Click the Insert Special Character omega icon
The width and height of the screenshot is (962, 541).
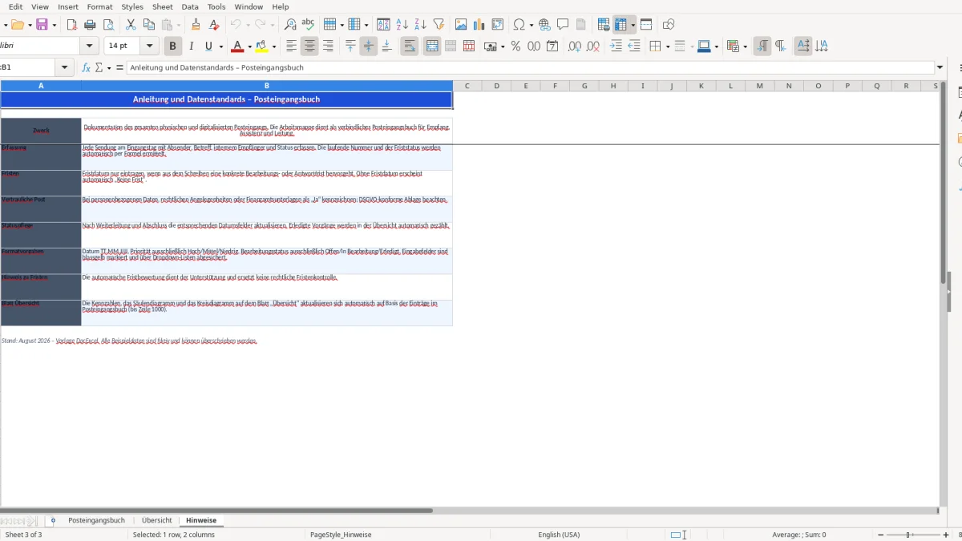[x=519, y=25]
